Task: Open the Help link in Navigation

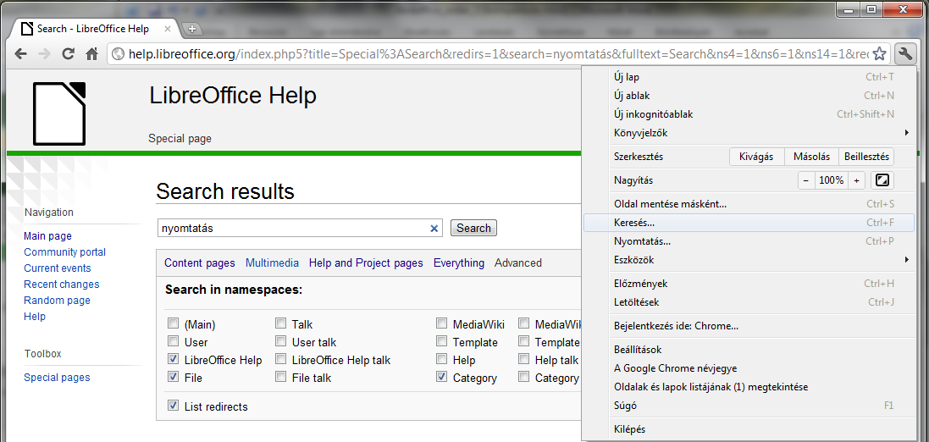Action: [x=35, y=317]
